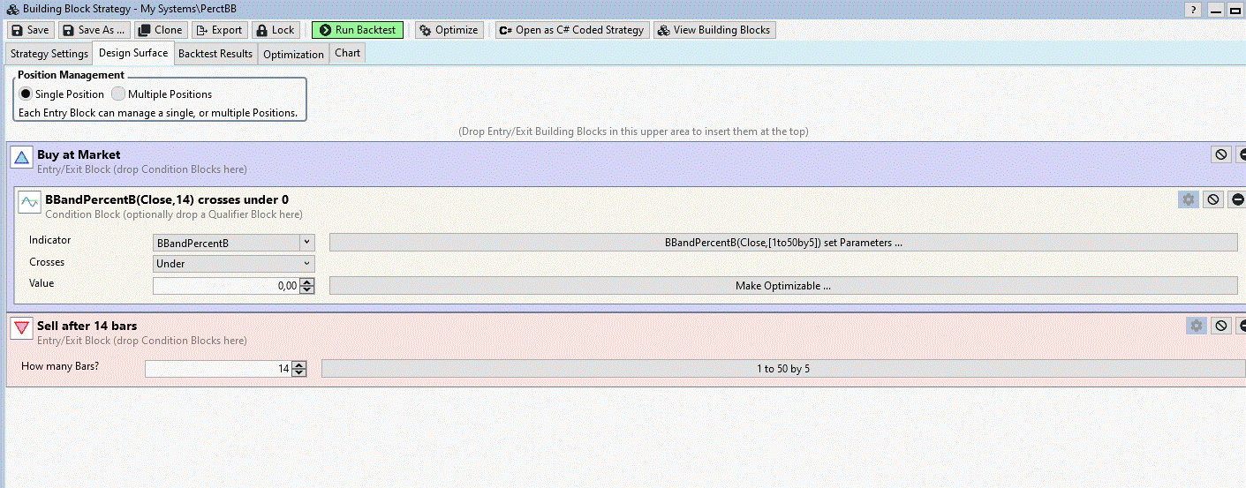Screen dimensions: 1246x488
Task: Click the Value input field showing 0,00
Action: pos(226,286)
